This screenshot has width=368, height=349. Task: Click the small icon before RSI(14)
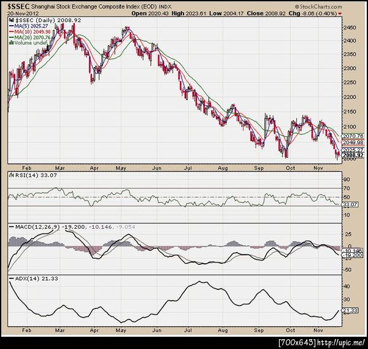pos(11,175)
